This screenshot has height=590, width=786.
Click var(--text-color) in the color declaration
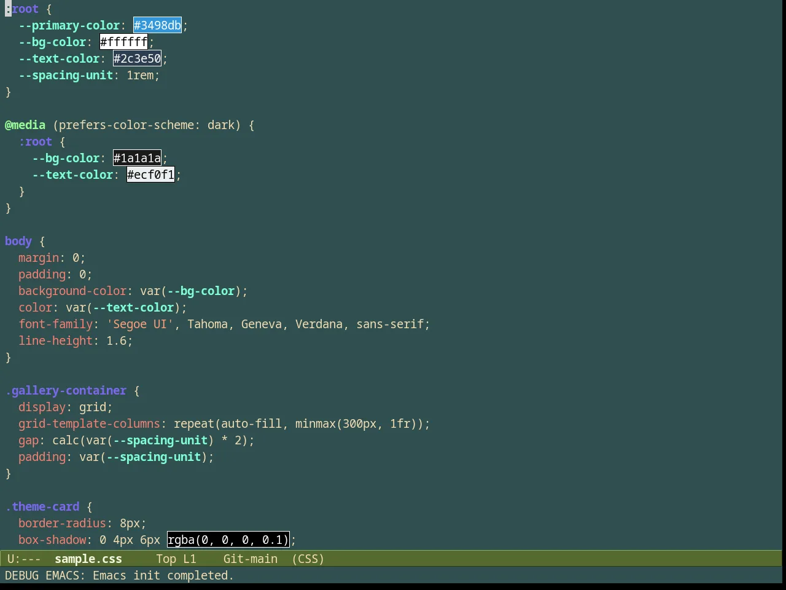point(123,307)
